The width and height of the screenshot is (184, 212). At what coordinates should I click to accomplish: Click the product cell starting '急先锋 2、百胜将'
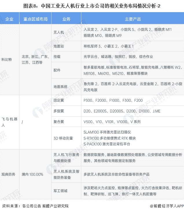tap(133, 87)
